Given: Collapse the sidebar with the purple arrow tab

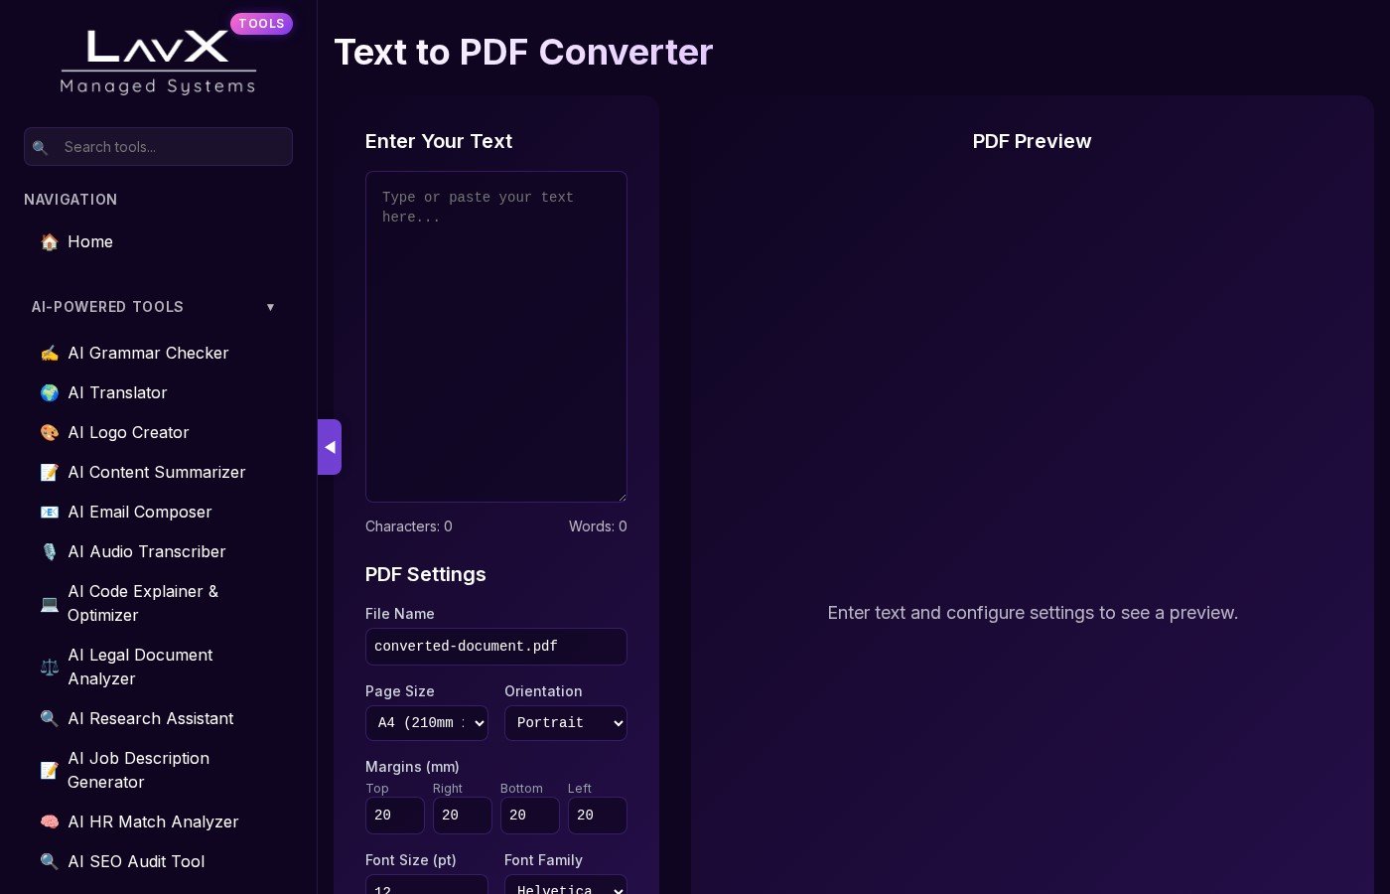Looking at the screenshot, I should [330, 447].
